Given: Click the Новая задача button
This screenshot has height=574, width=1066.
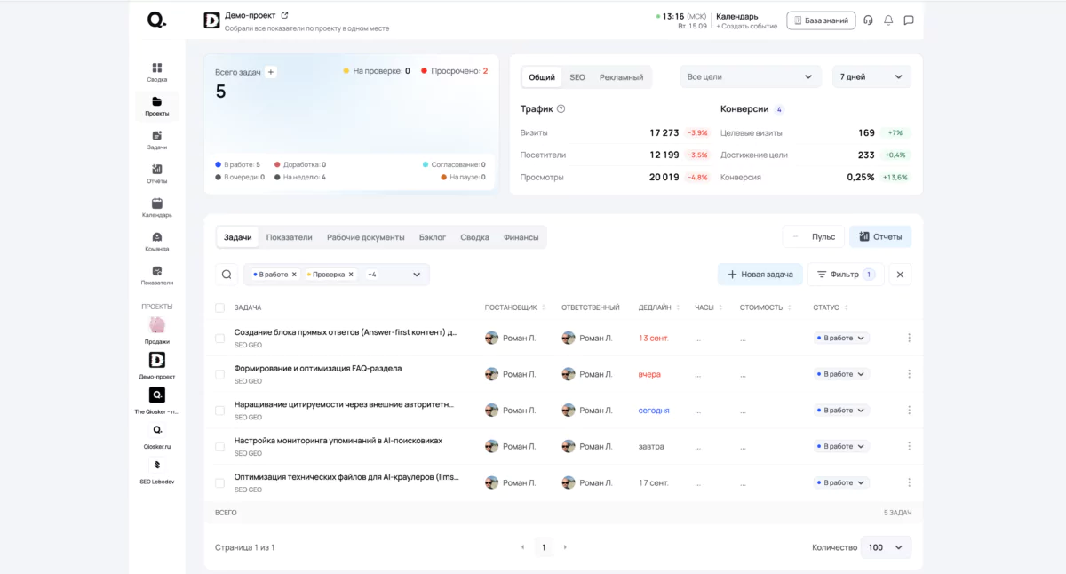Looking at the screenshot, I should [760, 275].
